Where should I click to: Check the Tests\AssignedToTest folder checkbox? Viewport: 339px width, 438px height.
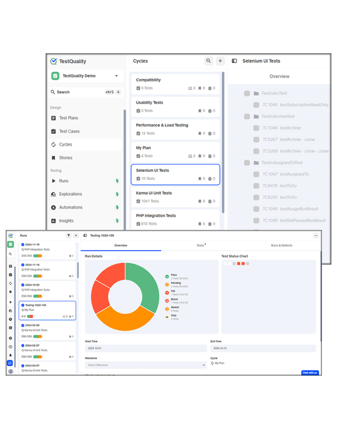pyautogui.click(x=247, y=163)
